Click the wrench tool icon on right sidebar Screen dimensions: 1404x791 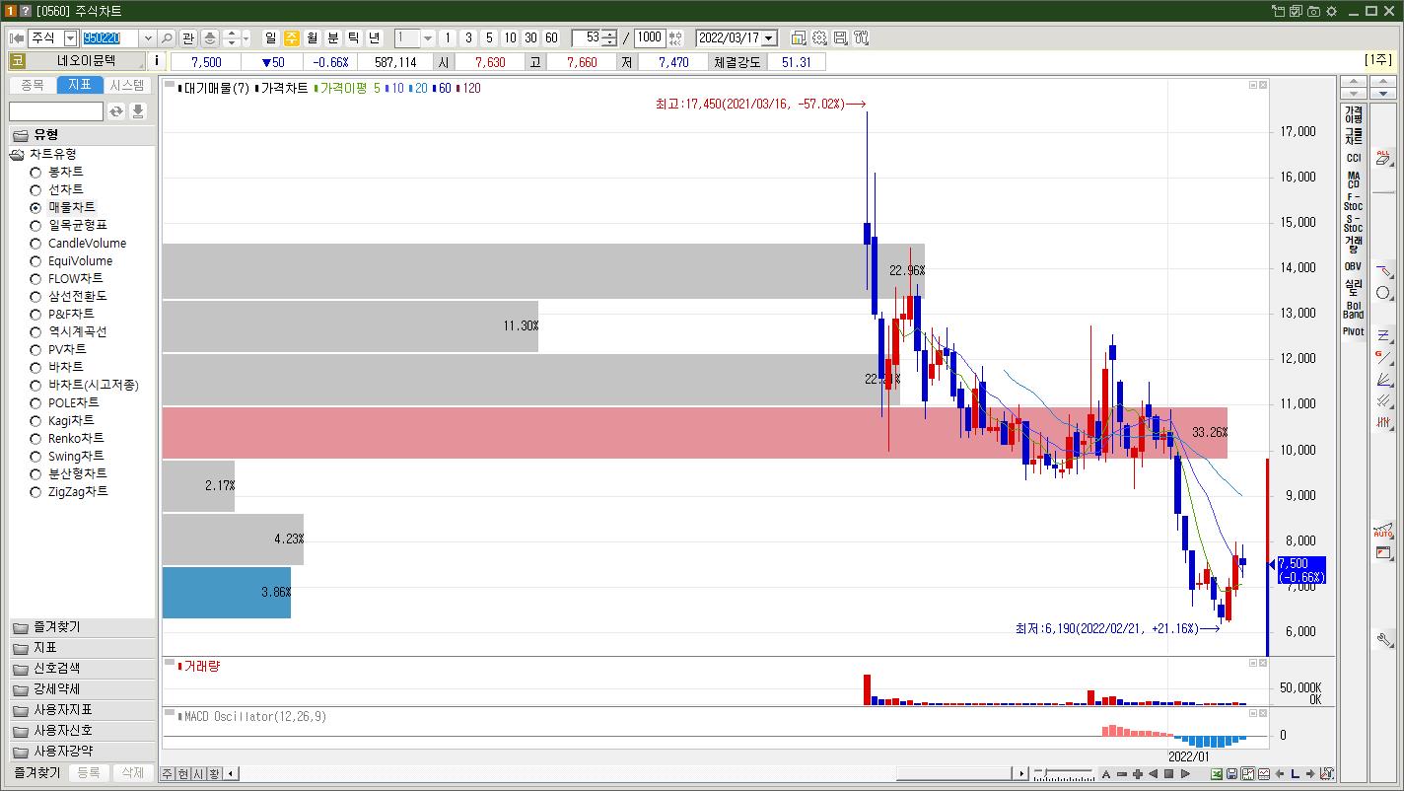pyautogui.click(x=1384, y=640)
